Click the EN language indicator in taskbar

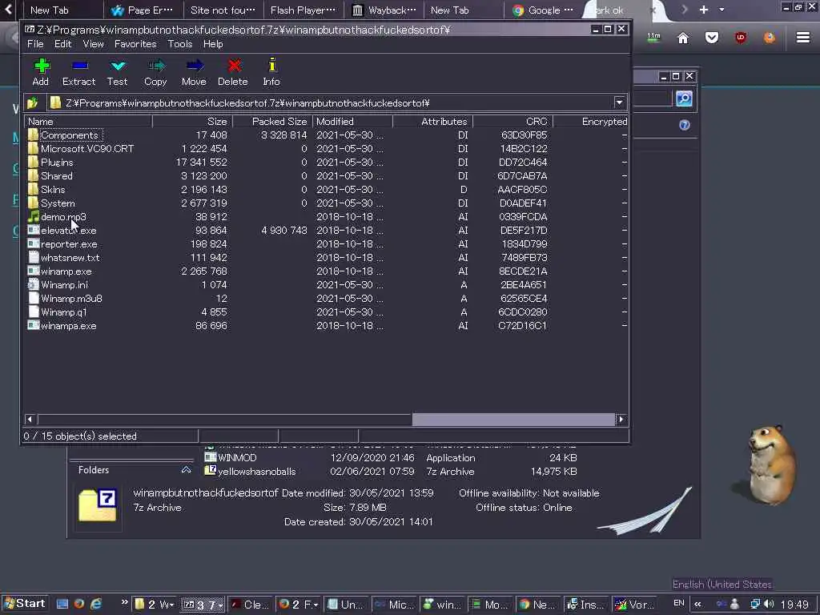point(679,604)
